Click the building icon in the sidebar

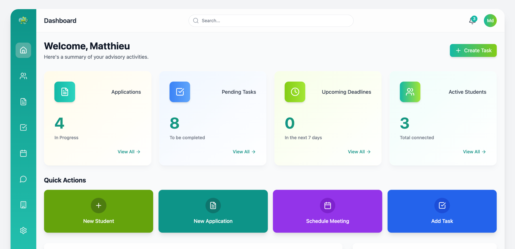click(23, 205)
